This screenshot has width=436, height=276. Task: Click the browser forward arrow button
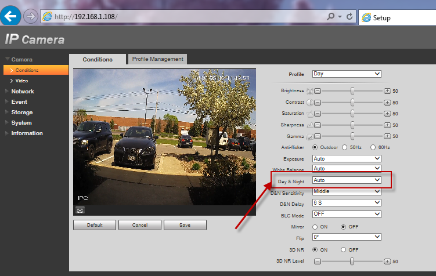31,17
